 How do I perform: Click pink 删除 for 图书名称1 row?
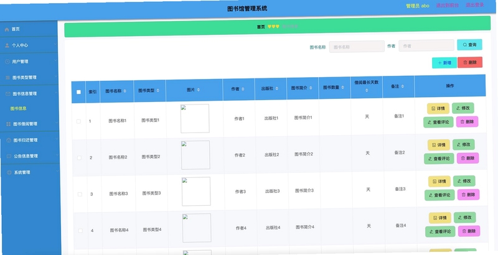pyautogui.click(x=467, y=121)
